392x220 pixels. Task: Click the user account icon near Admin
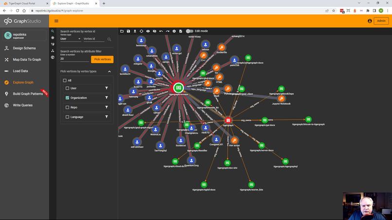click(370, 21)
